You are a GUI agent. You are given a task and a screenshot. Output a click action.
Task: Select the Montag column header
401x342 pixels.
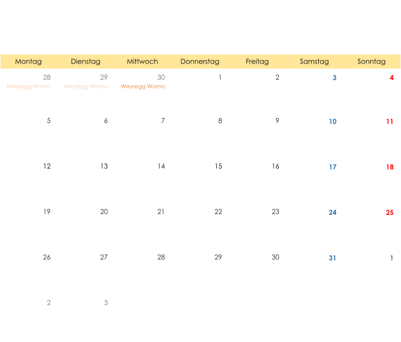[28, 62]
